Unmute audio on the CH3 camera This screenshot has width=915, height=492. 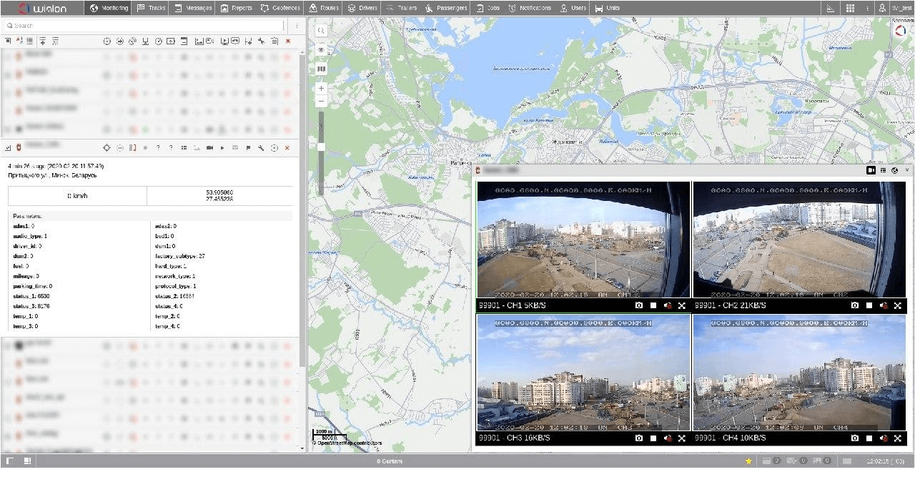668,438
